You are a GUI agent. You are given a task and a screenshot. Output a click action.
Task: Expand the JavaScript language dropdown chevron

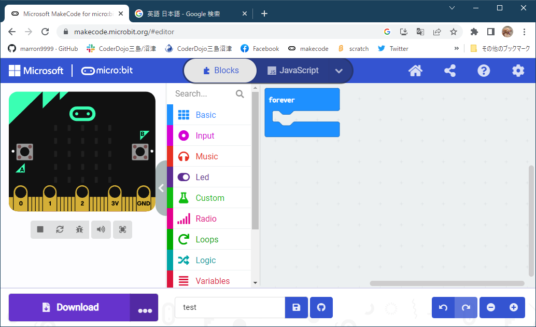tap(339, 70)
